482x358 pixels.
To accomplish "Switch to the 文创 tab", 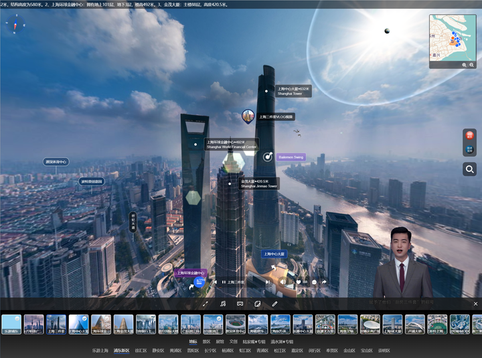I will pyautogui.click(x=234, y=342).
